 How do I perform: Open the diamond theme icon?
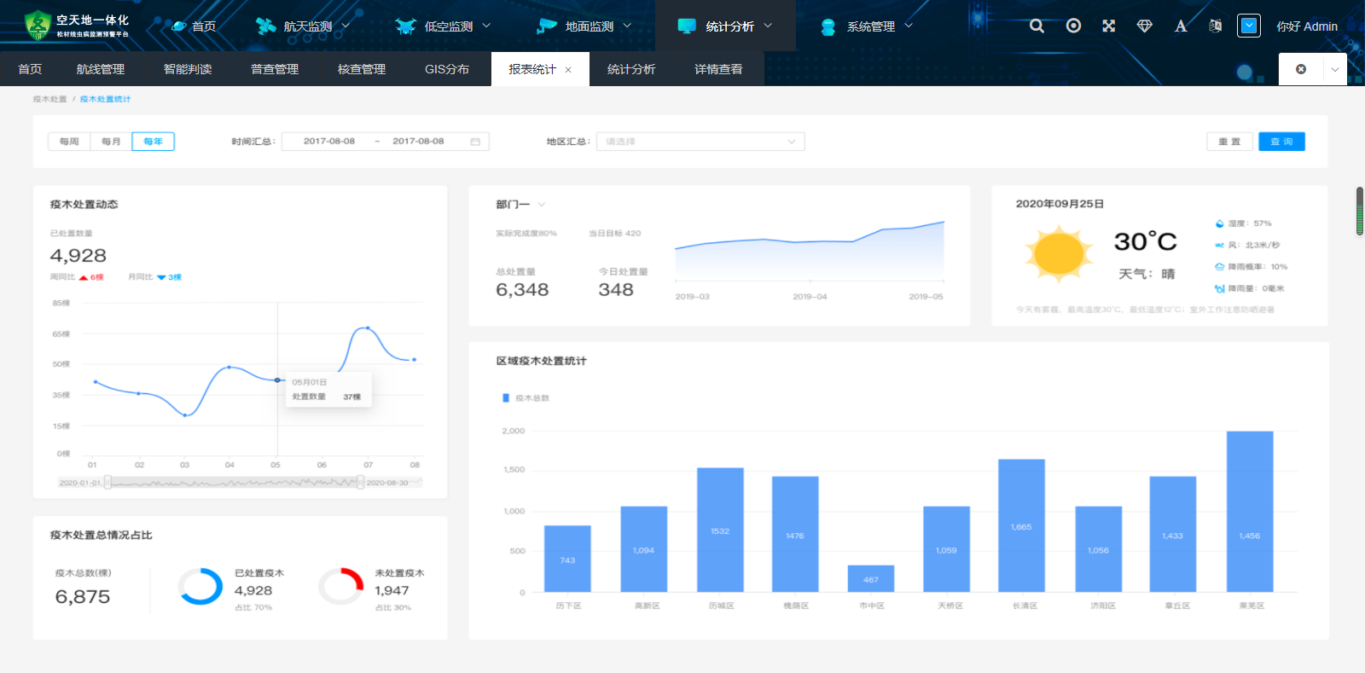pyautogui.click(x=1145, y=26)
